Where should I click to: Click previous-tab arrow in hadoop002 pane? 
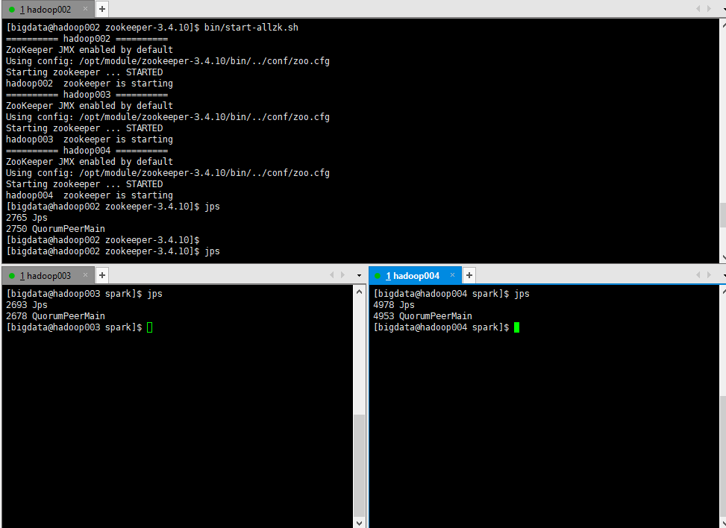698,9
